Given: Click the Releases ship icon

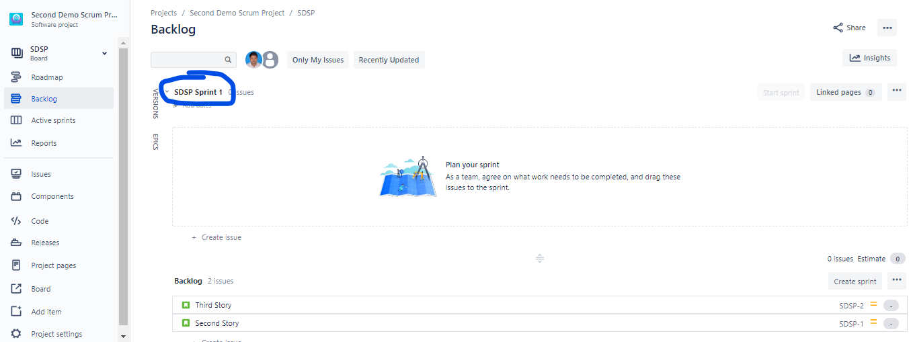Looking at the screenshot, I should 16,243.
